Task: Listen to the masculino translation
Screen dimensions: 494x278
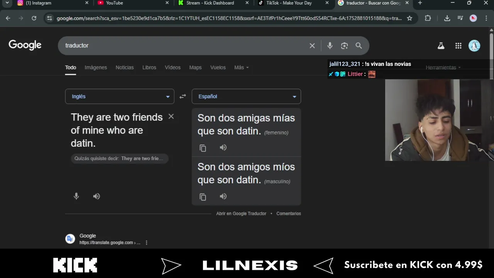Action: click(x=223, y=197)
